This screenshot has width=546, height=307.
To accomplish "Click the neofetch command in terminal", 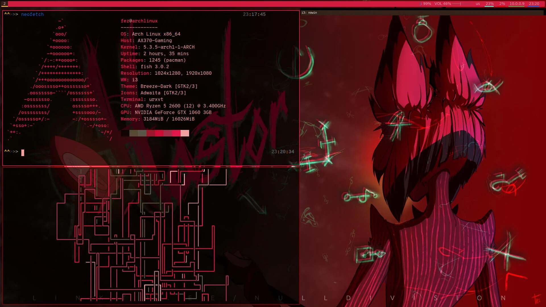I will tap(32, 14).
